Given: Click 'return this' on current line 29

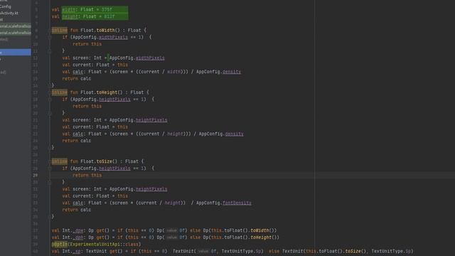Looking at the screenshot, I should point(87,176).
